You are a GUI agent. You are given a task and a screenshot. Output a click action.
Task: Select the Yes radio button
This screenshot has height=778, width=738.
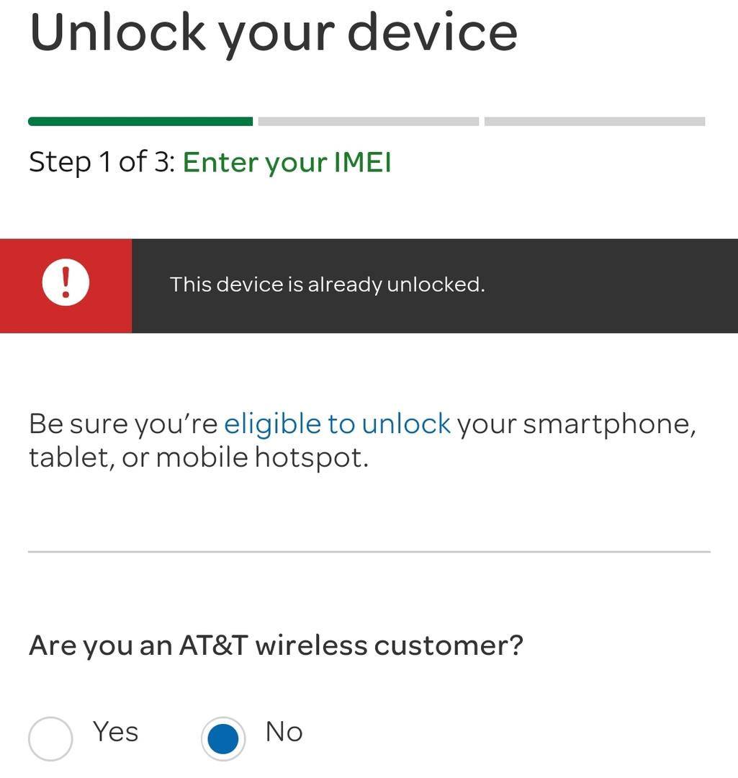pos(50,738)
